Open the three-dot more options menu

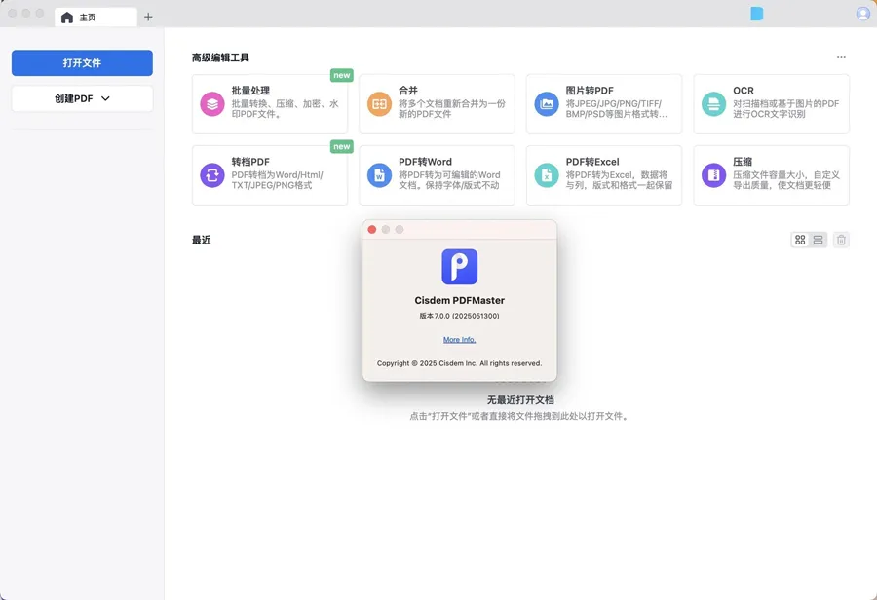click(x=841, y=57)
